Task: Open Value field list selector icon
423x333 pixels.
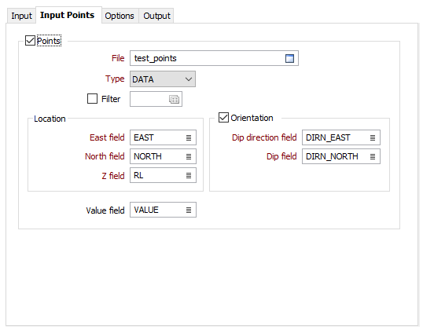Action: 189,210
